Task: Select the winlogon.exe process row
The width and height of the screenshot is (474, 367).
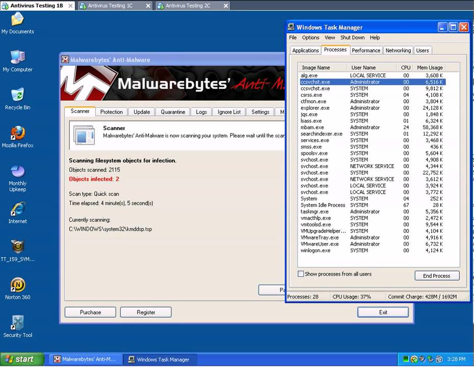Action: click(373, 250)
